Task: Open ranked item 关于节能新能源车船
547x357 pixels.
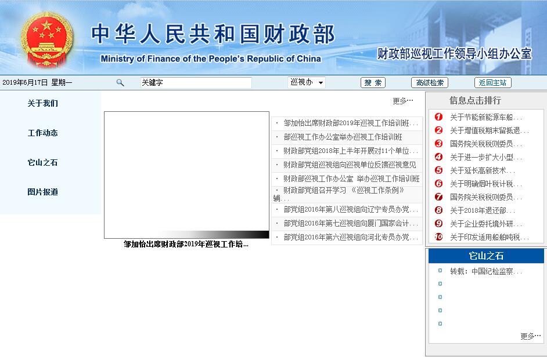Action: coord(485,118)
